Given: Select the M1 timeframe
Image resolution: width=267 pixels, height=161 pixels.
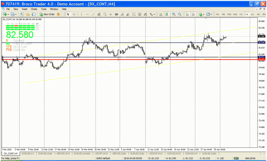Looking at the screenshot, I should 217,14.
